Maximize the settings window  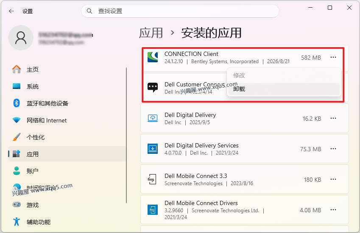[x=330, y=8]
